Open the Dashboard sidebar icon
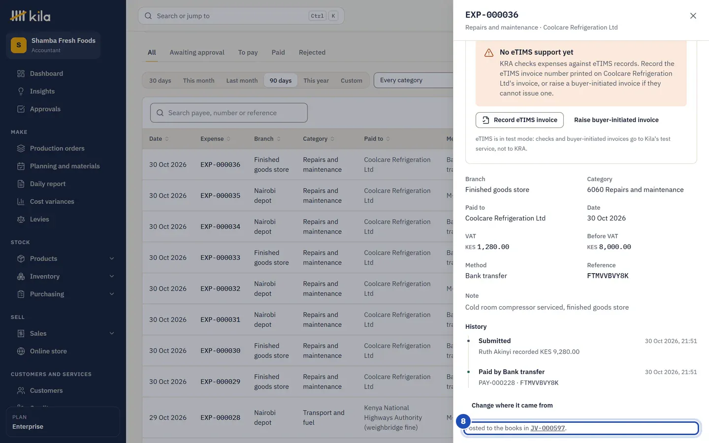 coord(21,74)
